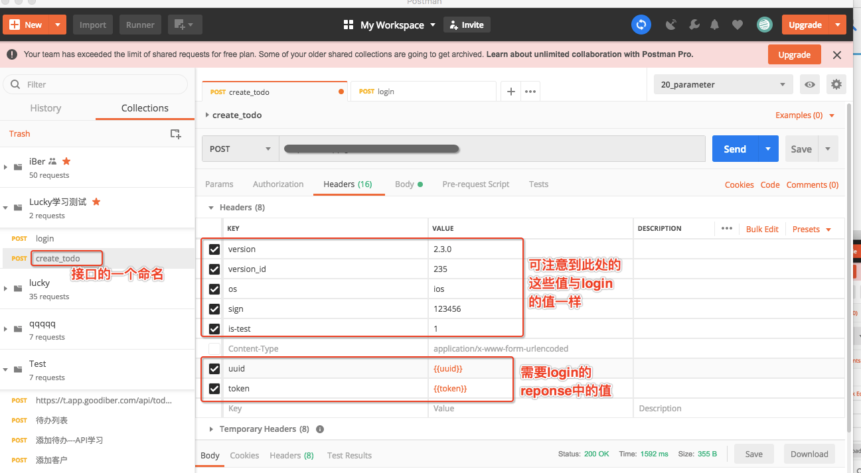Expand the iBer collection folder
The image size is (861, 473).
click(6, 167)
